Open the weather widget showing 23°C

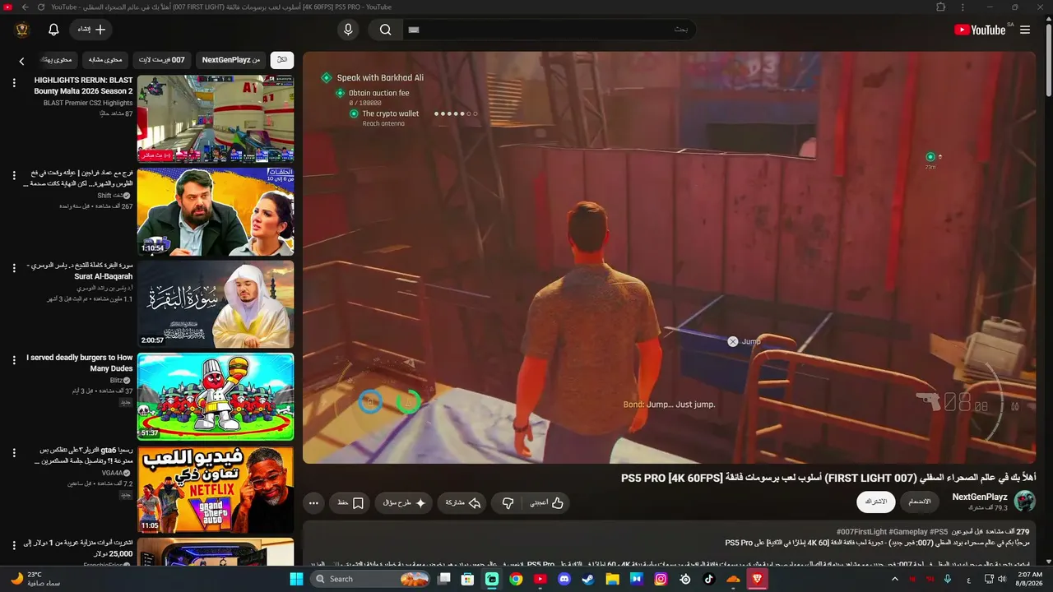(x=35, y=579)
